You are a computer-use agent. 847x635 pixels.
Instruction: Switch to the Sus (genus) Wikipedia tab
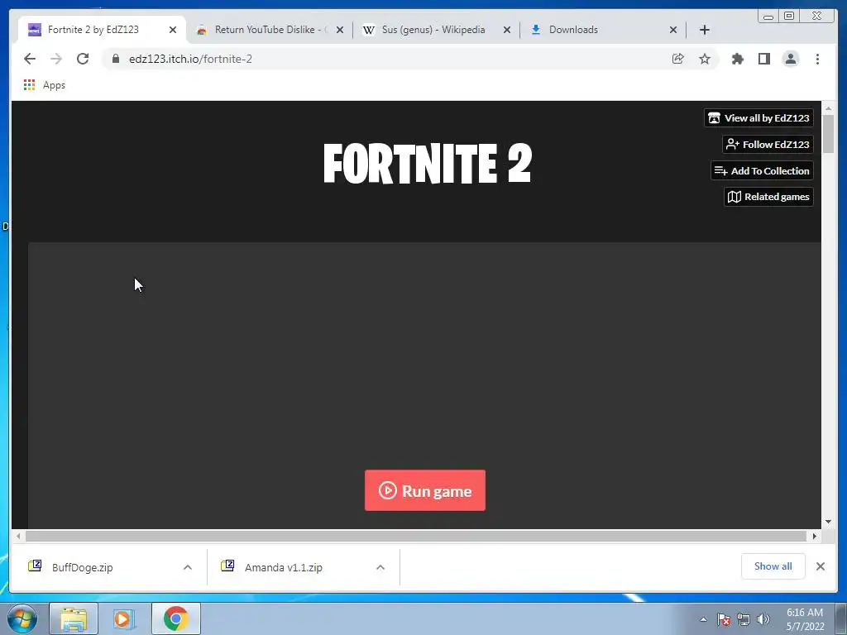point(436,30)
